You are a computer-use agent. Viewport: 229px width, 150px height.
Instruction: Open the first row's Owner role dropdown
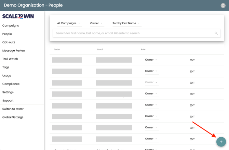click(151, 60)
